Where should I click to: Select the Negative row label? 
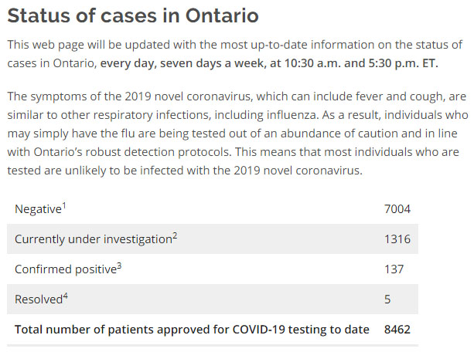click(38, 209)
